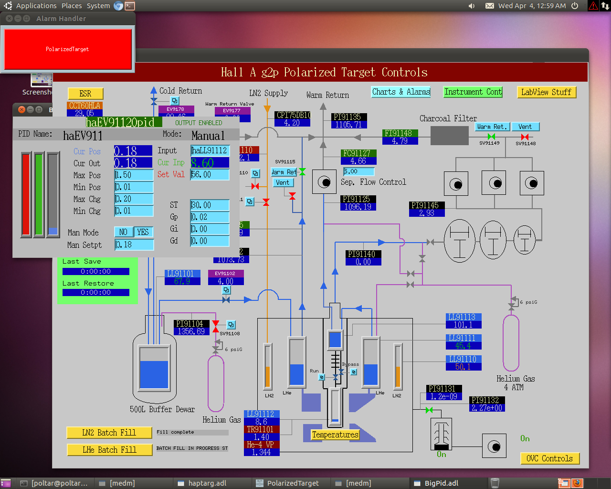
Task: Click the ST field showing 30.00
Action: [x=210, y=205]
